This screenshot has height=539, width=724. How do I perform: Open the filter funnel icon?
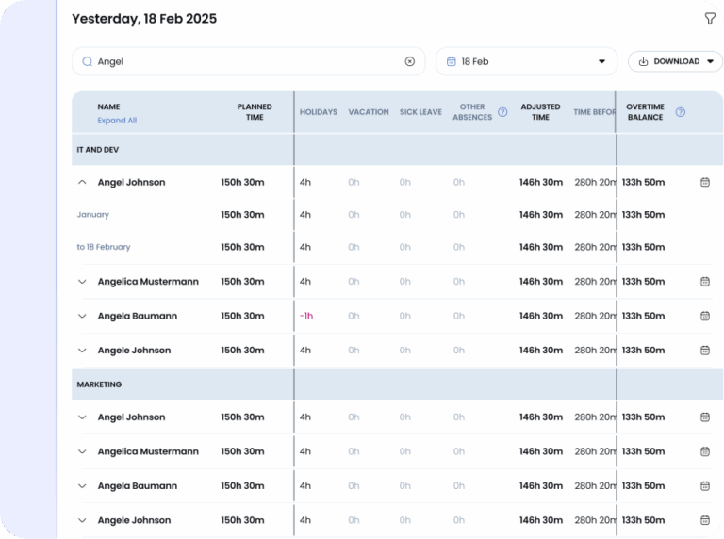710,19
